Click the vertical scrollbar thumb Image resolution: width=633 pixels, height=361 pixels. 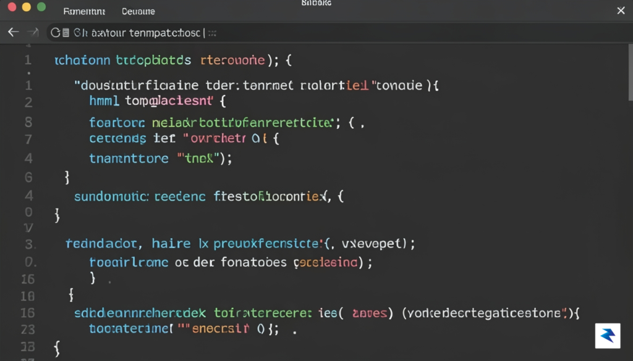[x=631, y=73]
